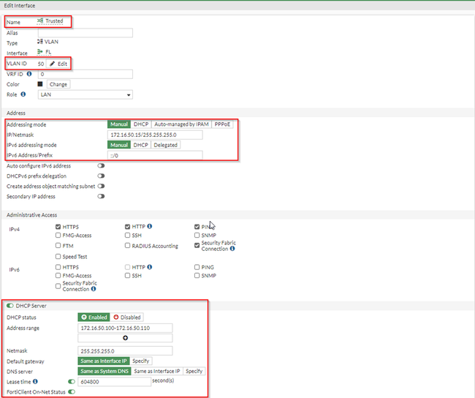Viewport: 475px width, 398px height.
Task: Select Auto-managed by IPAM addressing mode
Action: click(x=181, y=124)
